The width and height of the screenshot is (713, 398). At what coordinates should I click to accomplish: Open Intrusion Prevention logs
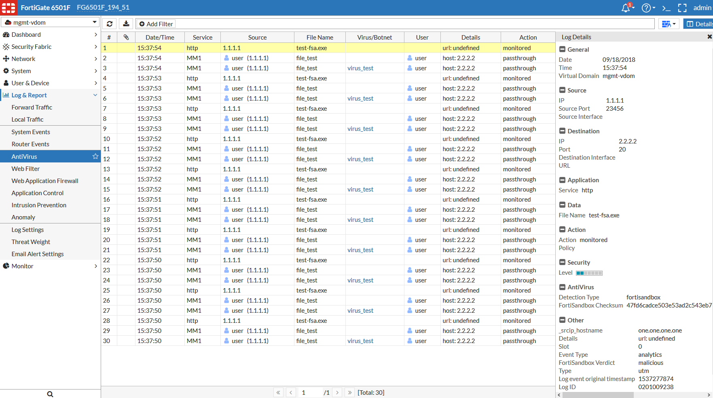click(x=39, y=205)
